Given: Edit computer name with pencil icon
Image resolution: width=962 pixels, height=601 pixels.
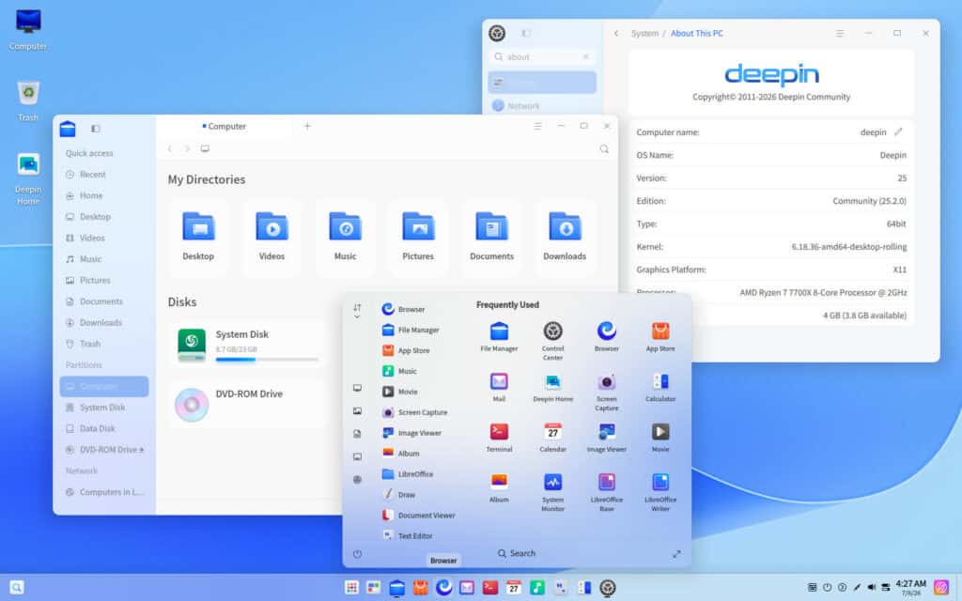Looking at the screenshot, I should click(898, 131).
